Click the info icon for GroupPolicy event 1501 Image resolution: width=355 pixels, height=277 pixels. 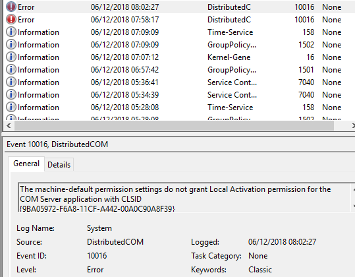point(11,69)
